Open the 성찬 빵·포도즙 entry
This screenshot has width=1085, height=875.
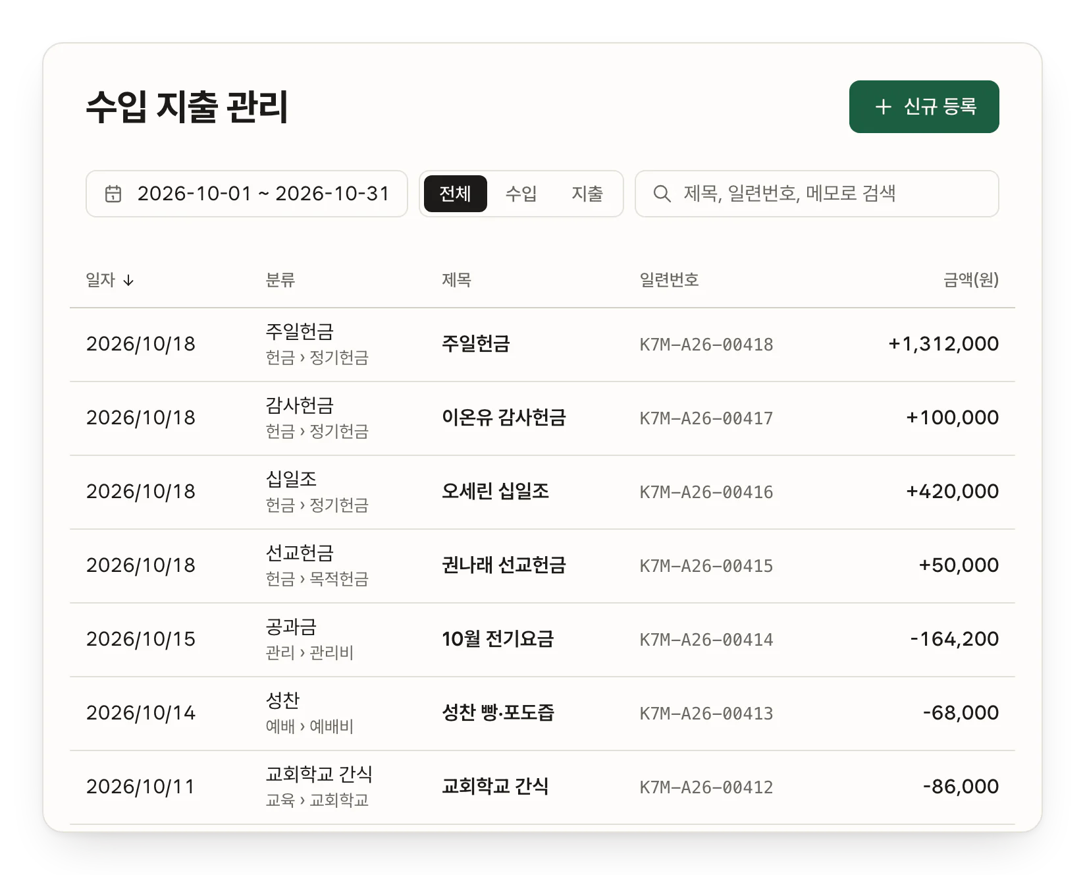coord(498,713)
